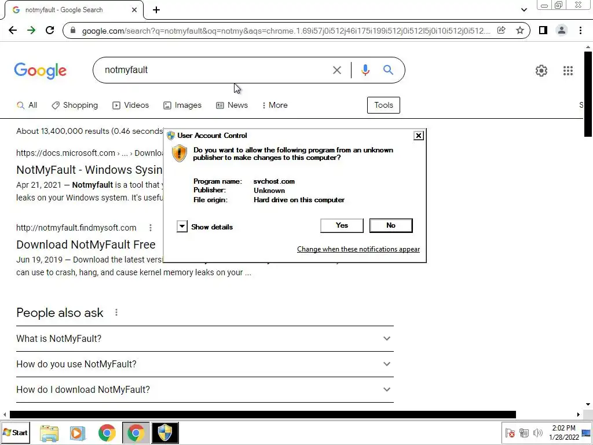Open the Chrome three-dot menu

(580, 30)
